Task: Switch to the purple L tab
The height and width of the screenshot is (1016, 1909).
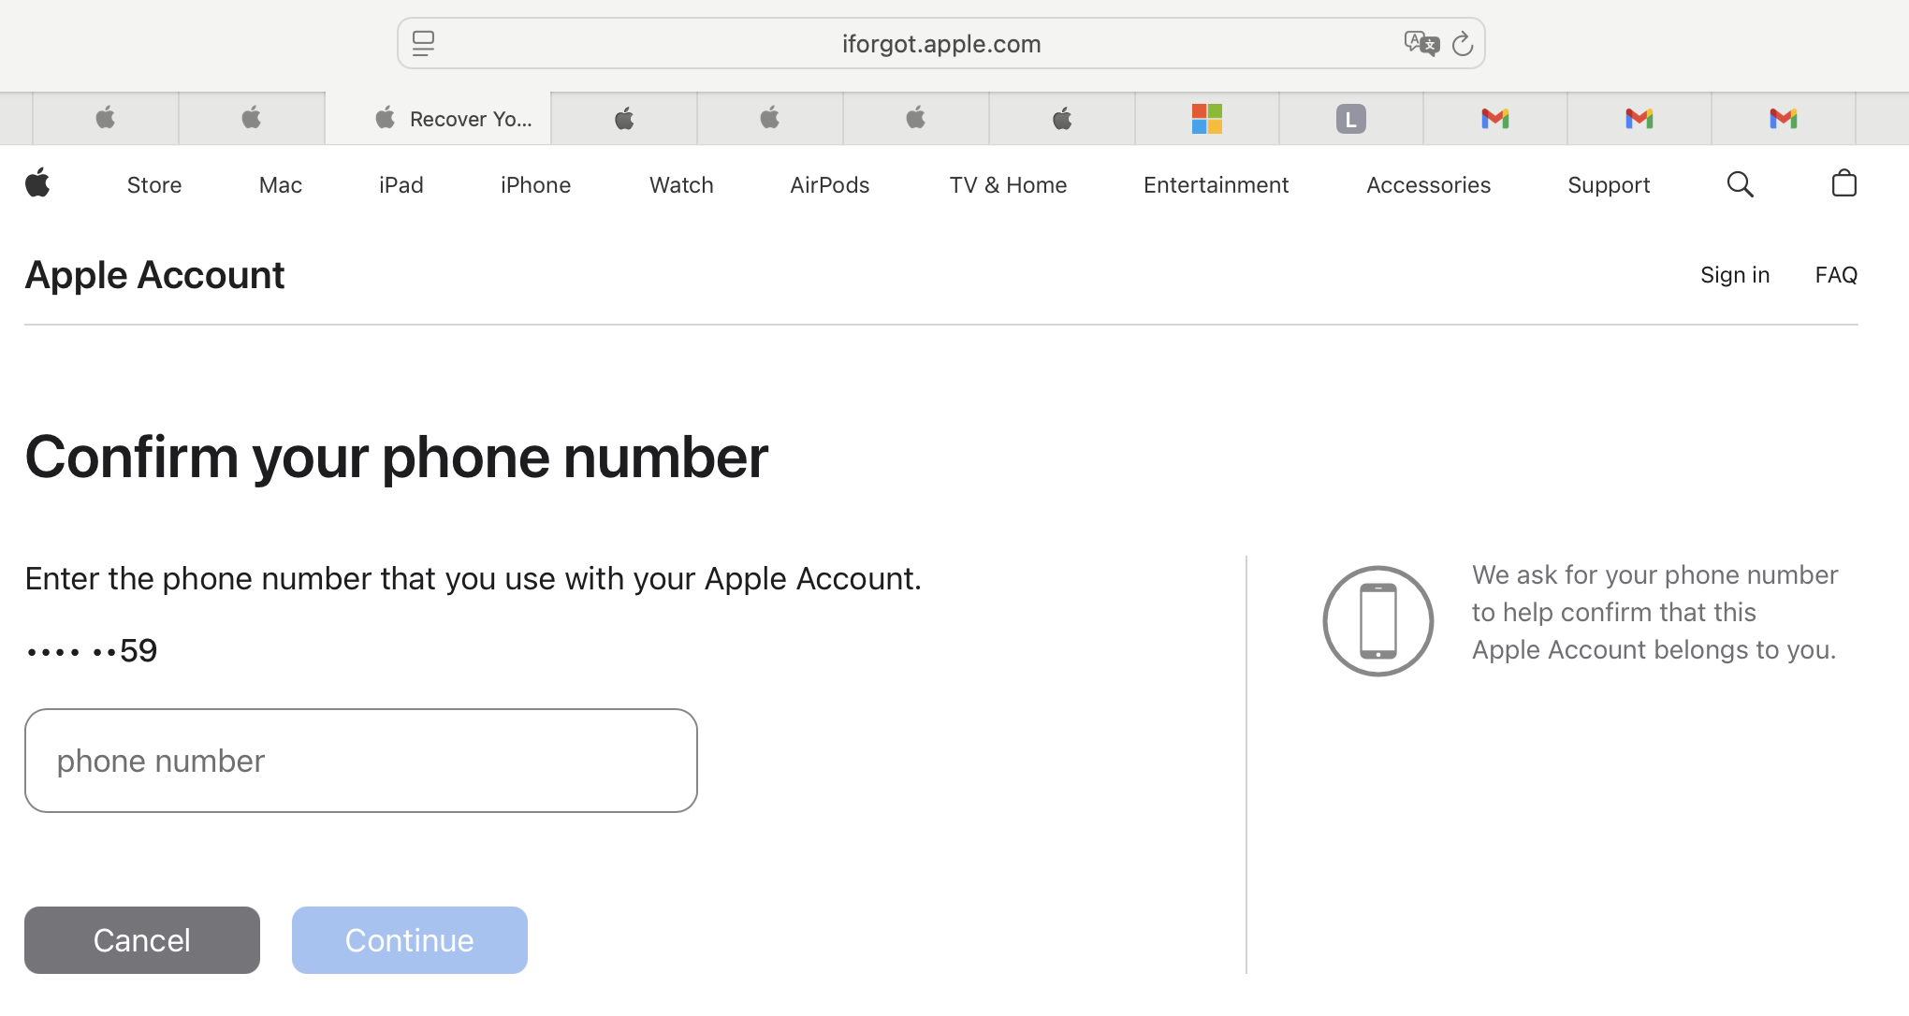Action: [x=1350, y=119]
